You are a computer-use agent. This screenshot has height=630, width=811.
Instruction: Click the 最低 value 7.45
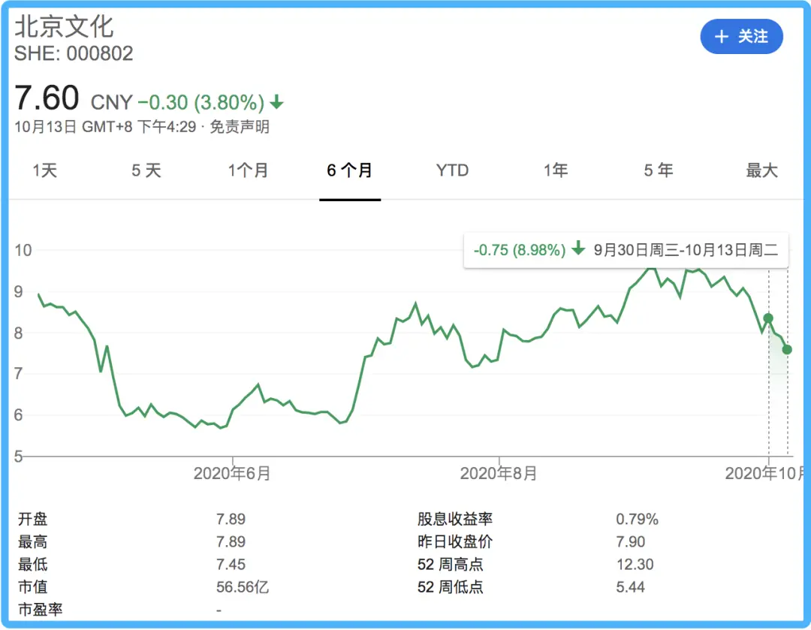point(231,565)
